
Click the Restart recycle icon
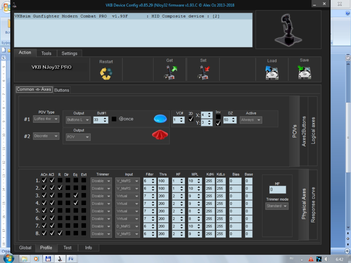coord(106,73)
